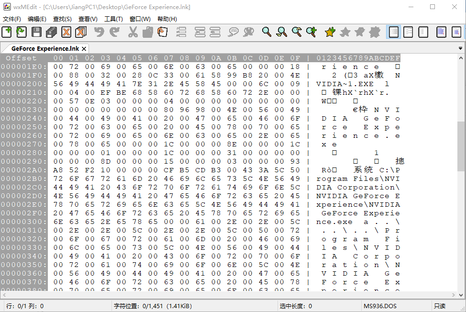Viewport: 466px width, 312px height.
Task: Toggle bookmark with the gold star icon
Action: [330, 32]
